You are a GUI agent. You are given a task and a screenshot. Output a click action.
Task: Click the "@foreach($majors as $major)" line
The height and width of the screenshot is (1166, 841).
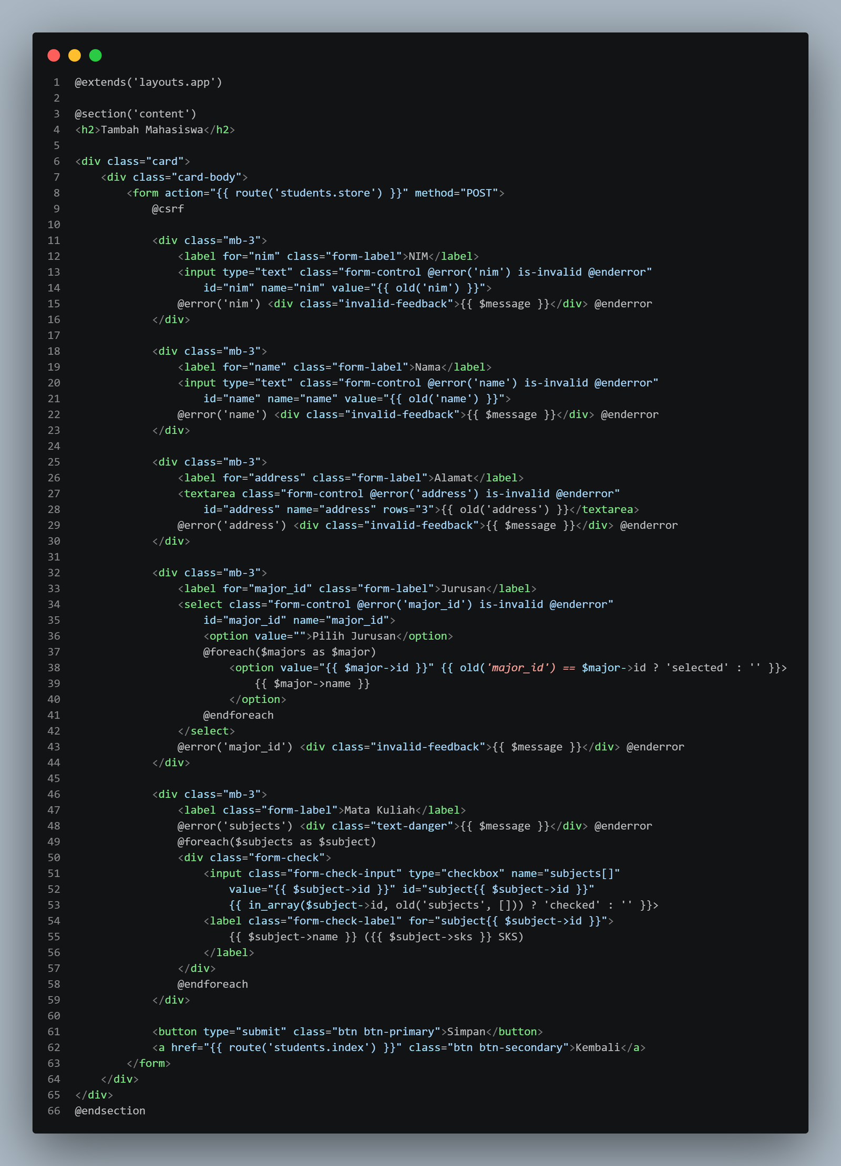(290, 652)
